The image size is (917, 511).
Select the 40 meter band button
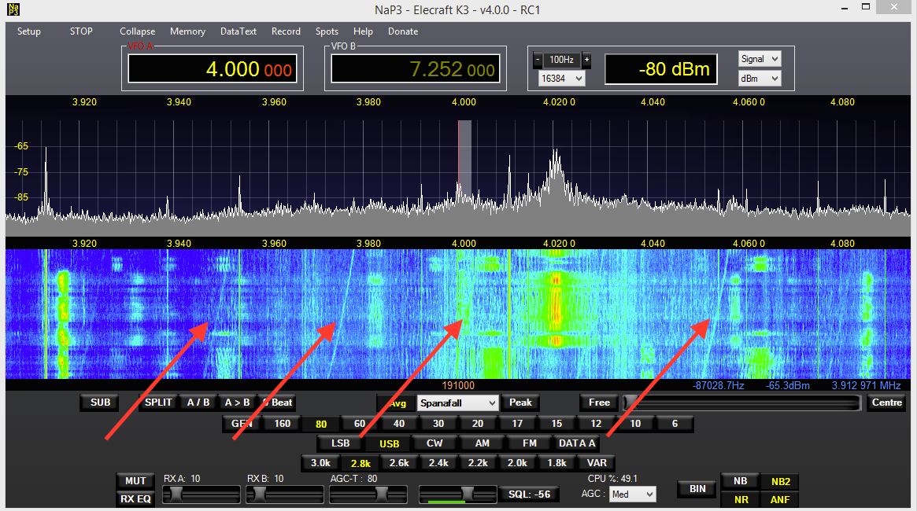click(399, 424)
